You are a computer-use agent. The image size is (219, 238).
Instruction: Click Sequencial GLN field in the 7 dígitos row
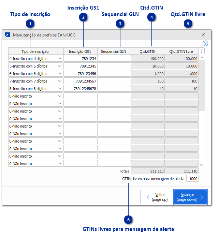[114, 81]
